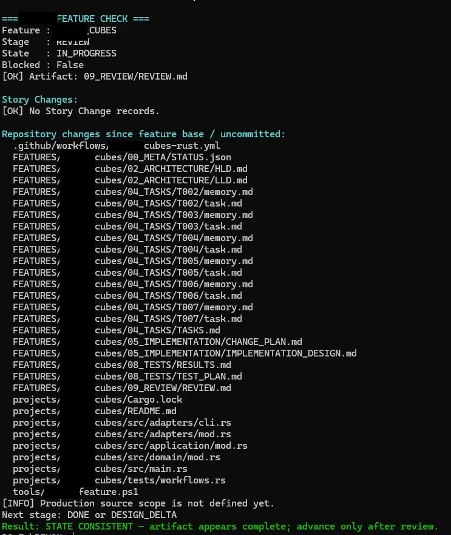The image size is (451, 535).
Task: Click the IN_PROGRESS state value
Action: pos(86,53)
